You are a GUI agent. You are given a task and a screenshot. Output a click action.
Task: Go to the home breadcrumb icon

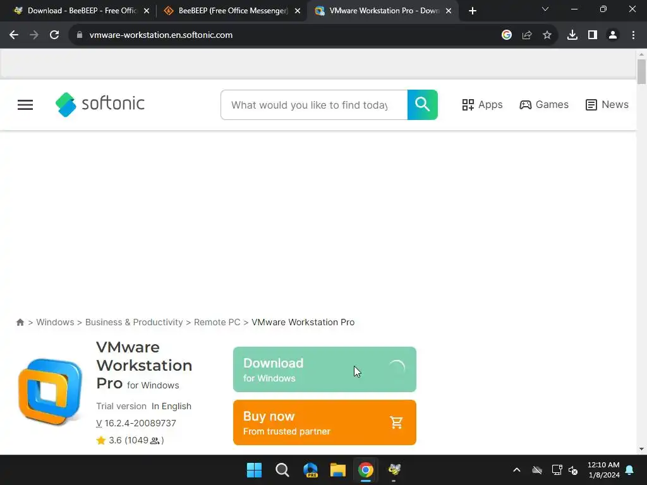(x=20, y=323)
